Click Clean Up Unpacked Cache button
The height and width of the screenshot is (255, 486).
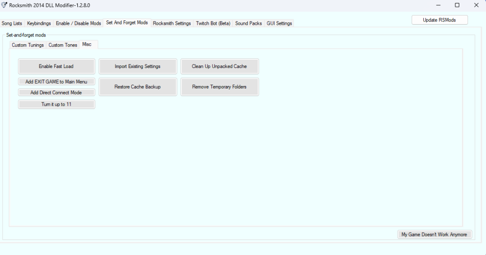pyautogui.click(x=220, y=67)
